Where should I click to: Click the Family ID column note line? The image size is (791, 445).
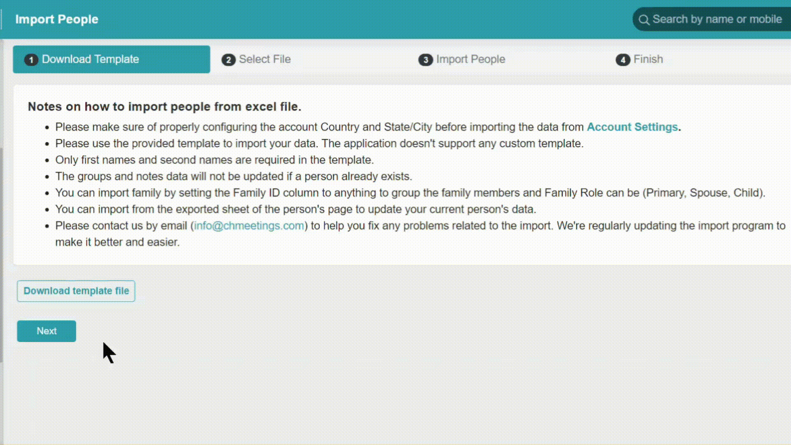point(410,193)
